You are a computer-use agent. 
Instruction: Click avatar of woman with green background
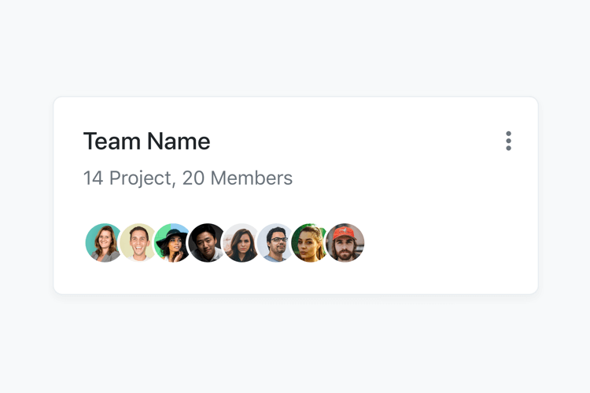(x=311, y=242)
